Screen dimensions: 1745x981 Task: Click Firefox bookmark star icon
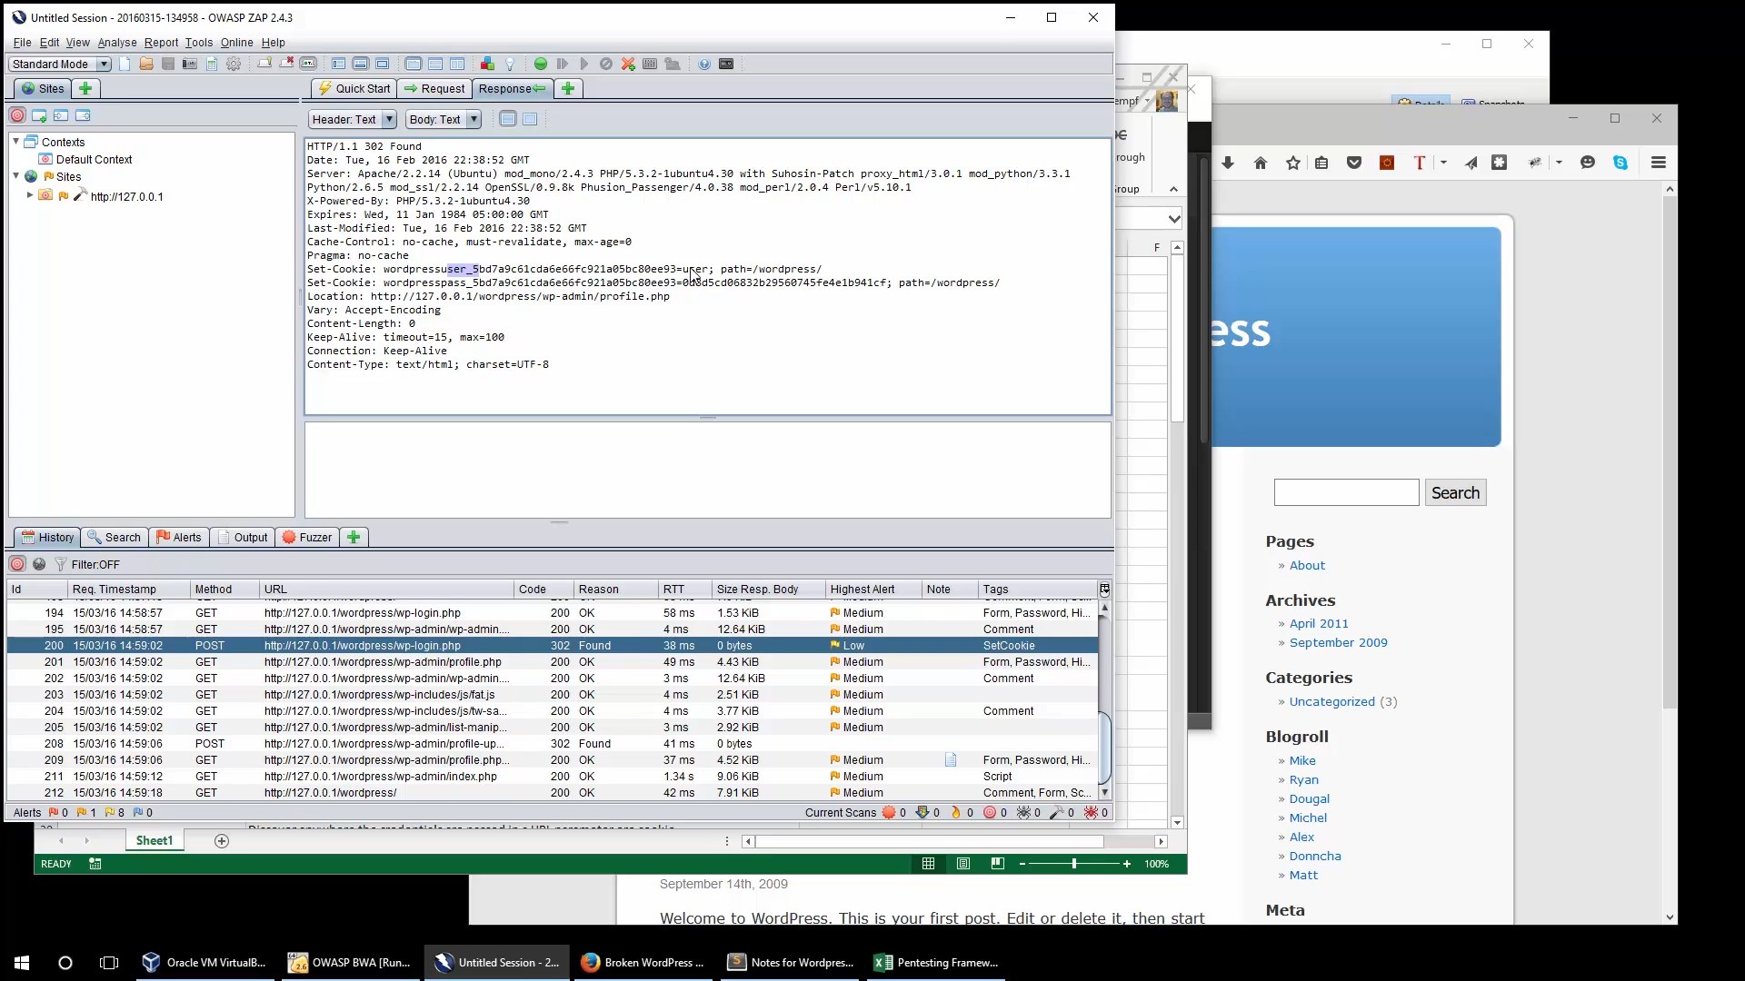(x=1293, y=163)
